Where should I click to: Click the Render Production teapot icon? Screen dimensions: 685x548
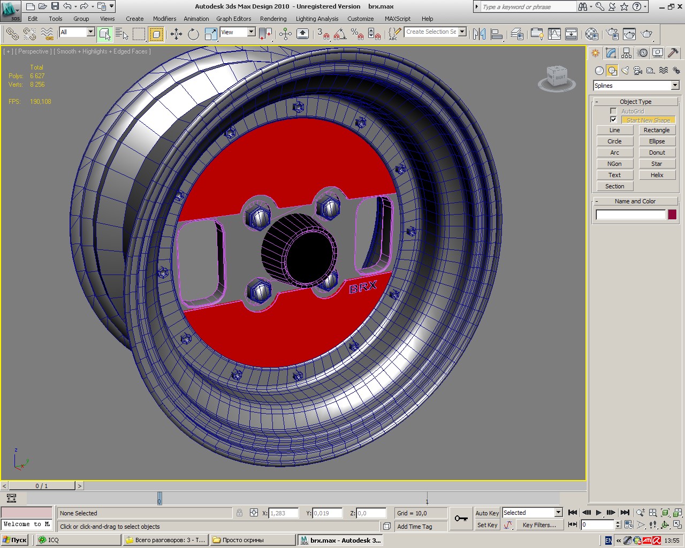click(647, 34)
